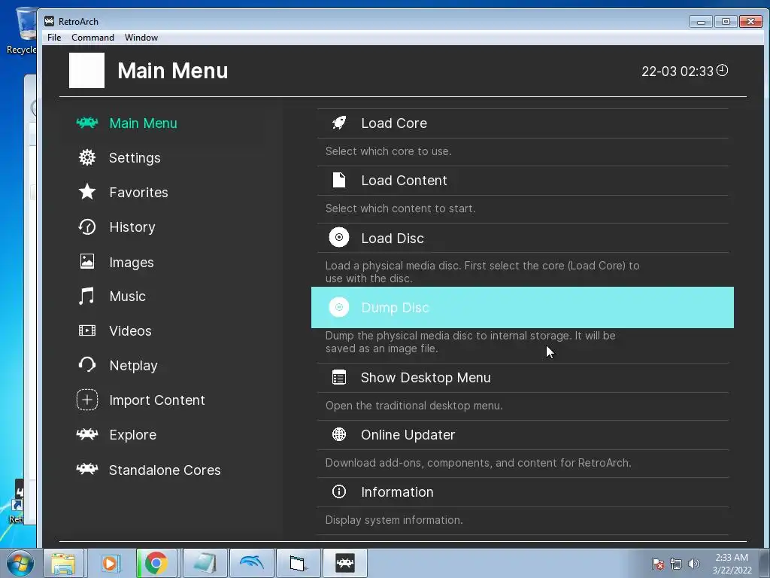770x578 pixels.
Task: Click the Settings gear icon
Action: coord(87,157)
